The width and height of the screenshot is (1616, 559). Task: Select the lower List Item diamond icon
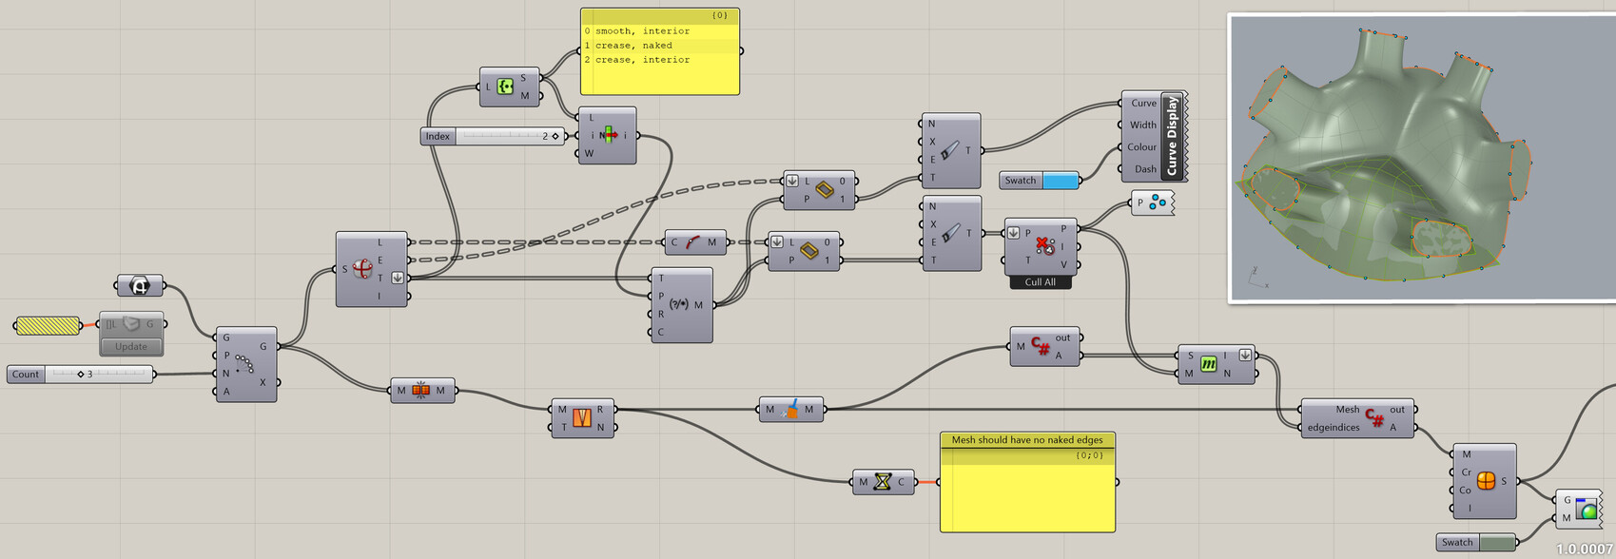click(x=809, y=251)
